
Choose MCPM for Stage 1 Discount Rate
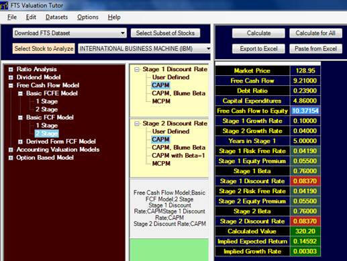tap(161, 101)
